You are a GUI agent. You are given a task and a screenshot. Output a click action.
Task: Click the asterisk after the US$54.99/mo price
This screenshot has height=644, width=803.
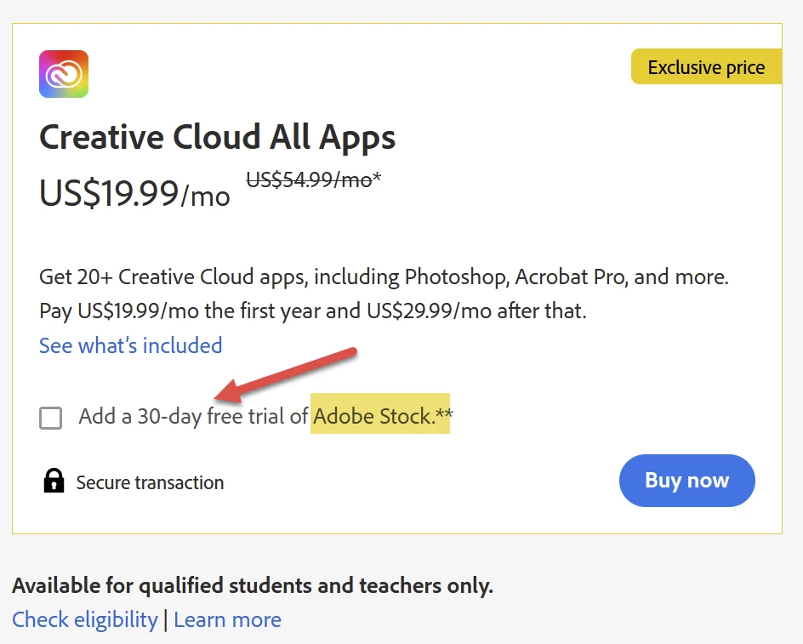click(378, 179)
